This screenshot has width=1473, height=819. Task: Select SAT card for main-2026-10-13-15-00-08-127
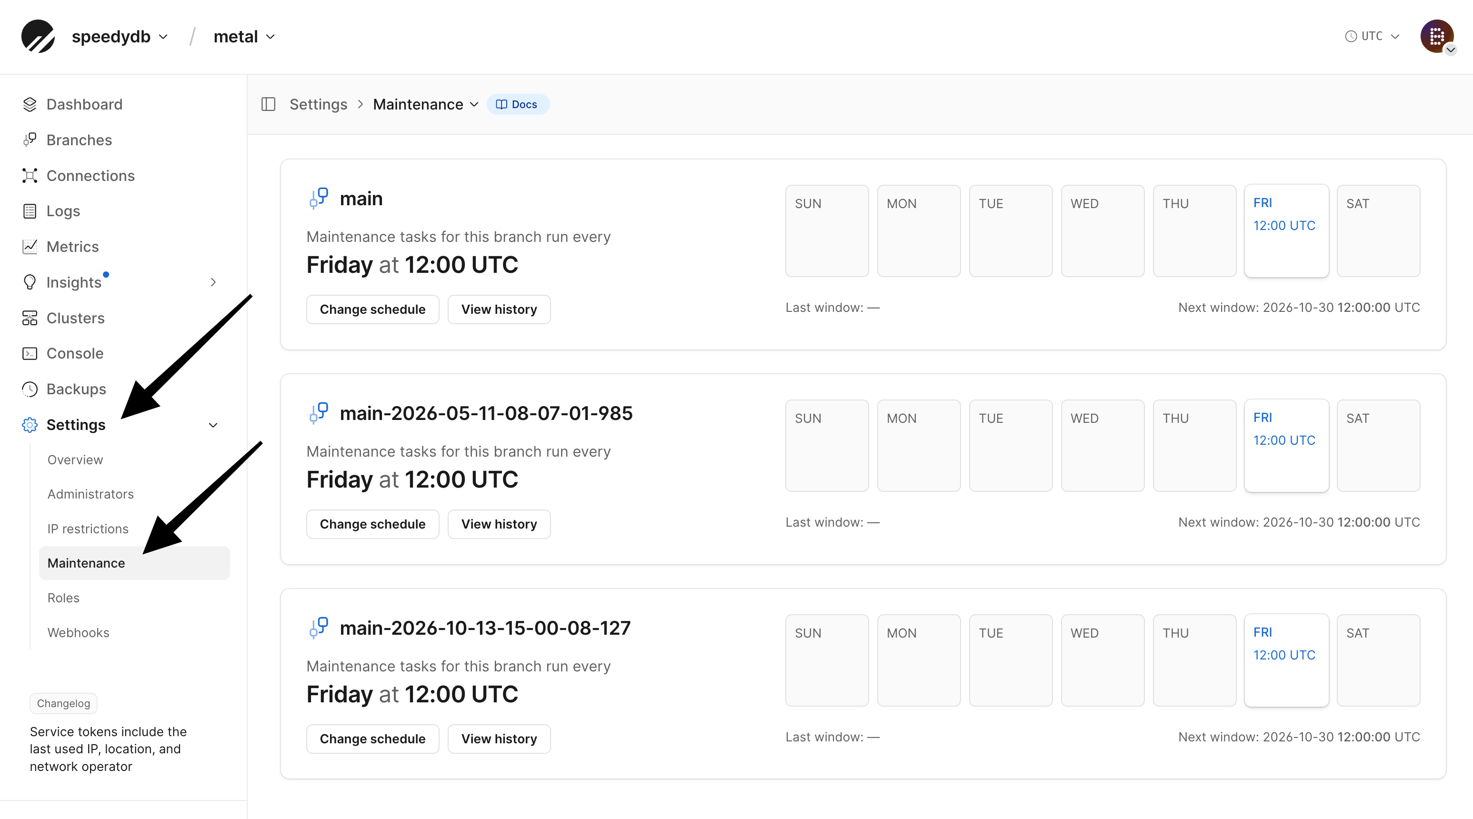point(1378,660)
